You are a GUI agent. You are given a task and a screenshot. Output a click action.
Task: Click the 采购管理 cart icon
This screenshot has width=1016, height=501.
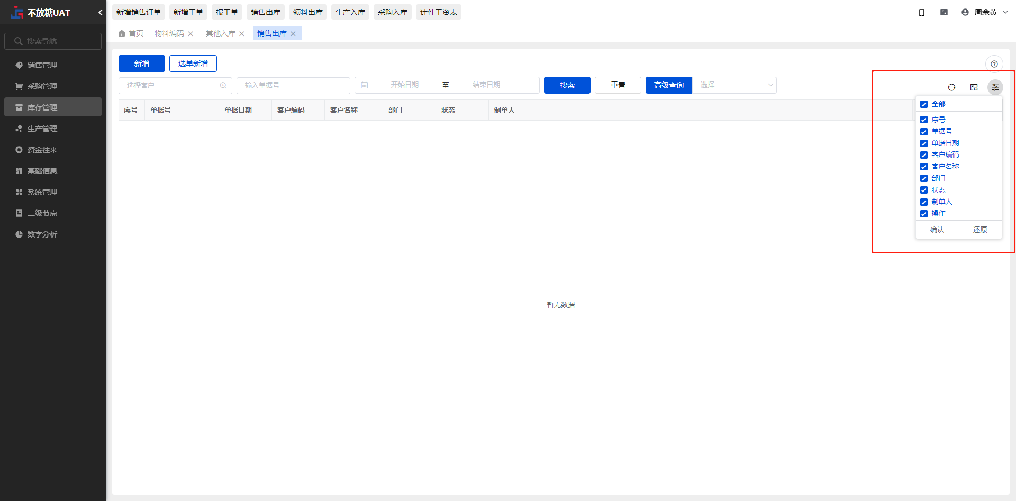pos(19,86)
